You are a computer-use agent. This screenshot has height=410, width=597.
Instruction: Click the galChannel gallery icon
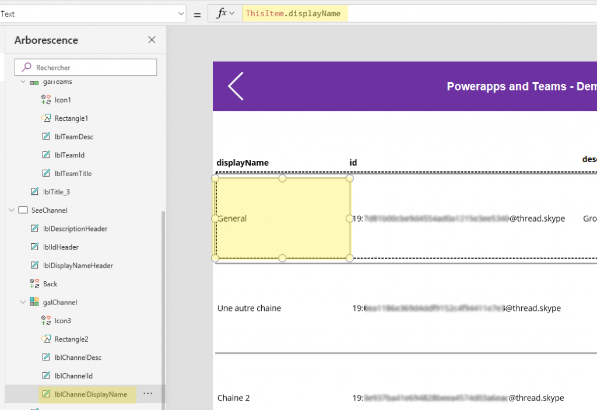[34, 302]
